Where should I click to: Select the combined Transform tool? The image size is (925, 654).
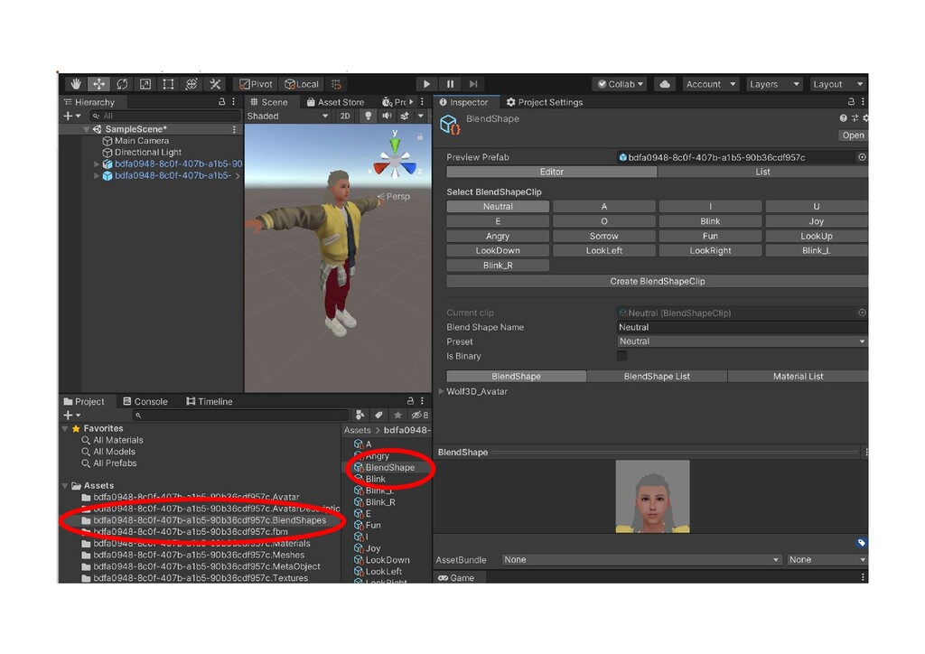(192, 84)
